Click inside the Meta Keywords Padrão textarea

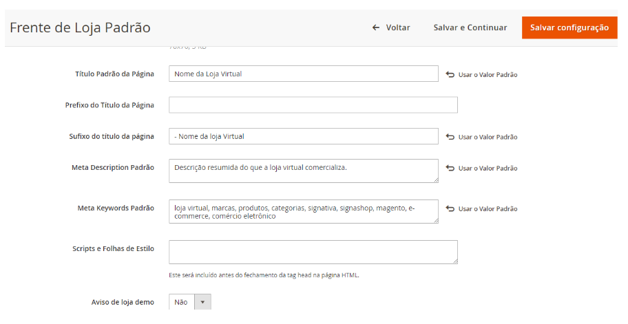303,211
